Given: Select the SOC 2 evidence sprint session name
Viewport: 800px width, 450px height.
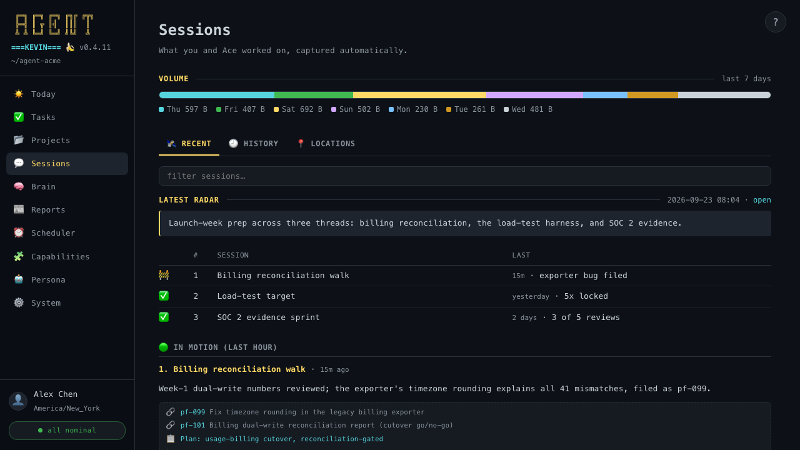Looking at the screenshot, I should [269, 317].
